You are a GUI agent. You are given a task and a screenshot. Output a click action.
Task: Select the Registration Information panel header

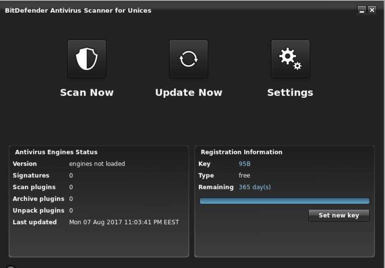pos(241,152)
